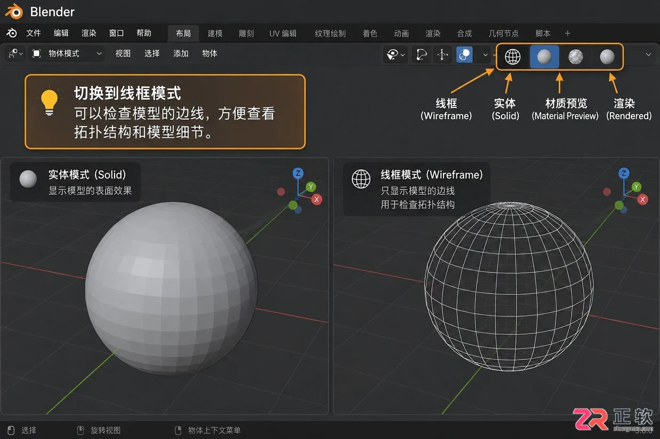Click the selectability arrow-cursor icon
Image resolution: width=660 pixels, height=439 pixels.
tap(421, 54)
